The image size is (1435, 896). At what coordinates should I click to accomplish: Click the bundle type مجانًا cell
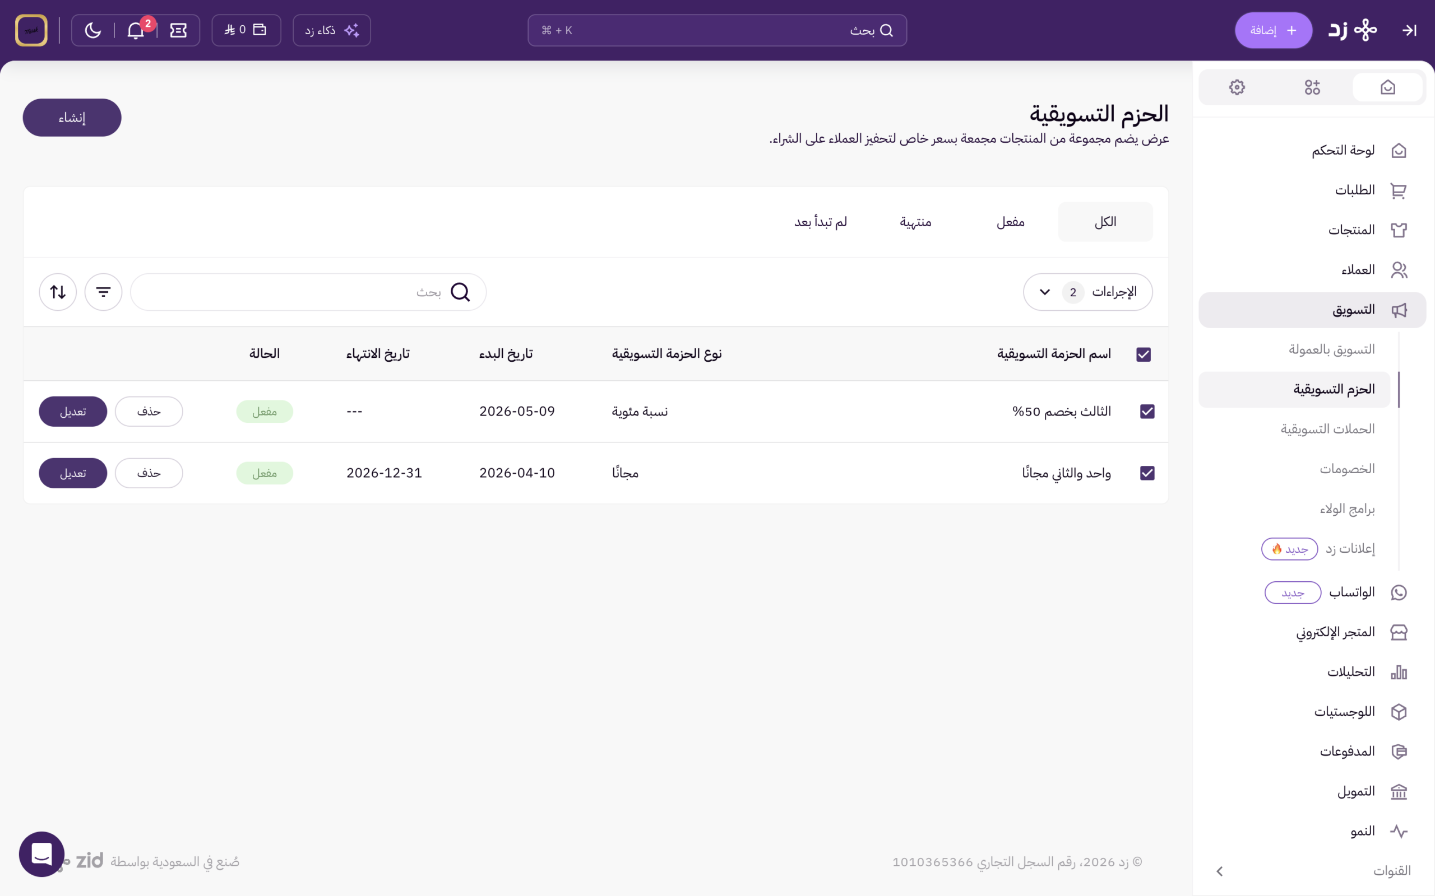(x=625, y=473)
